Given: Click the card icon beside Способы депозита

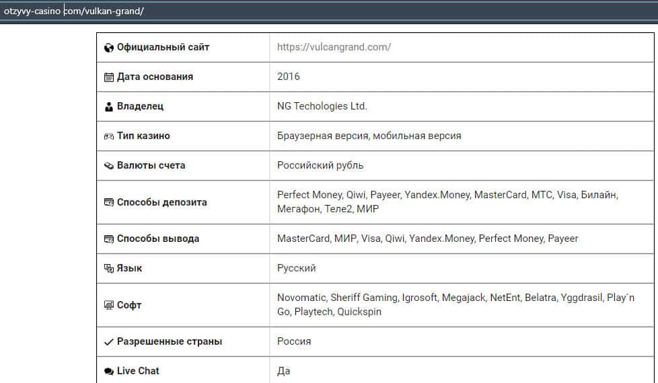Looking at the screenshot, I should pyautogui.click(x=109, y=202).
